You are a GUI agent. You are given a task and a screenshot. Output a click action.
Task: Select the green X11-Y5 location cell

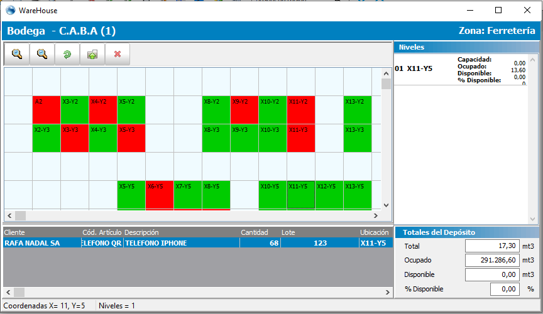coord(301,195)
